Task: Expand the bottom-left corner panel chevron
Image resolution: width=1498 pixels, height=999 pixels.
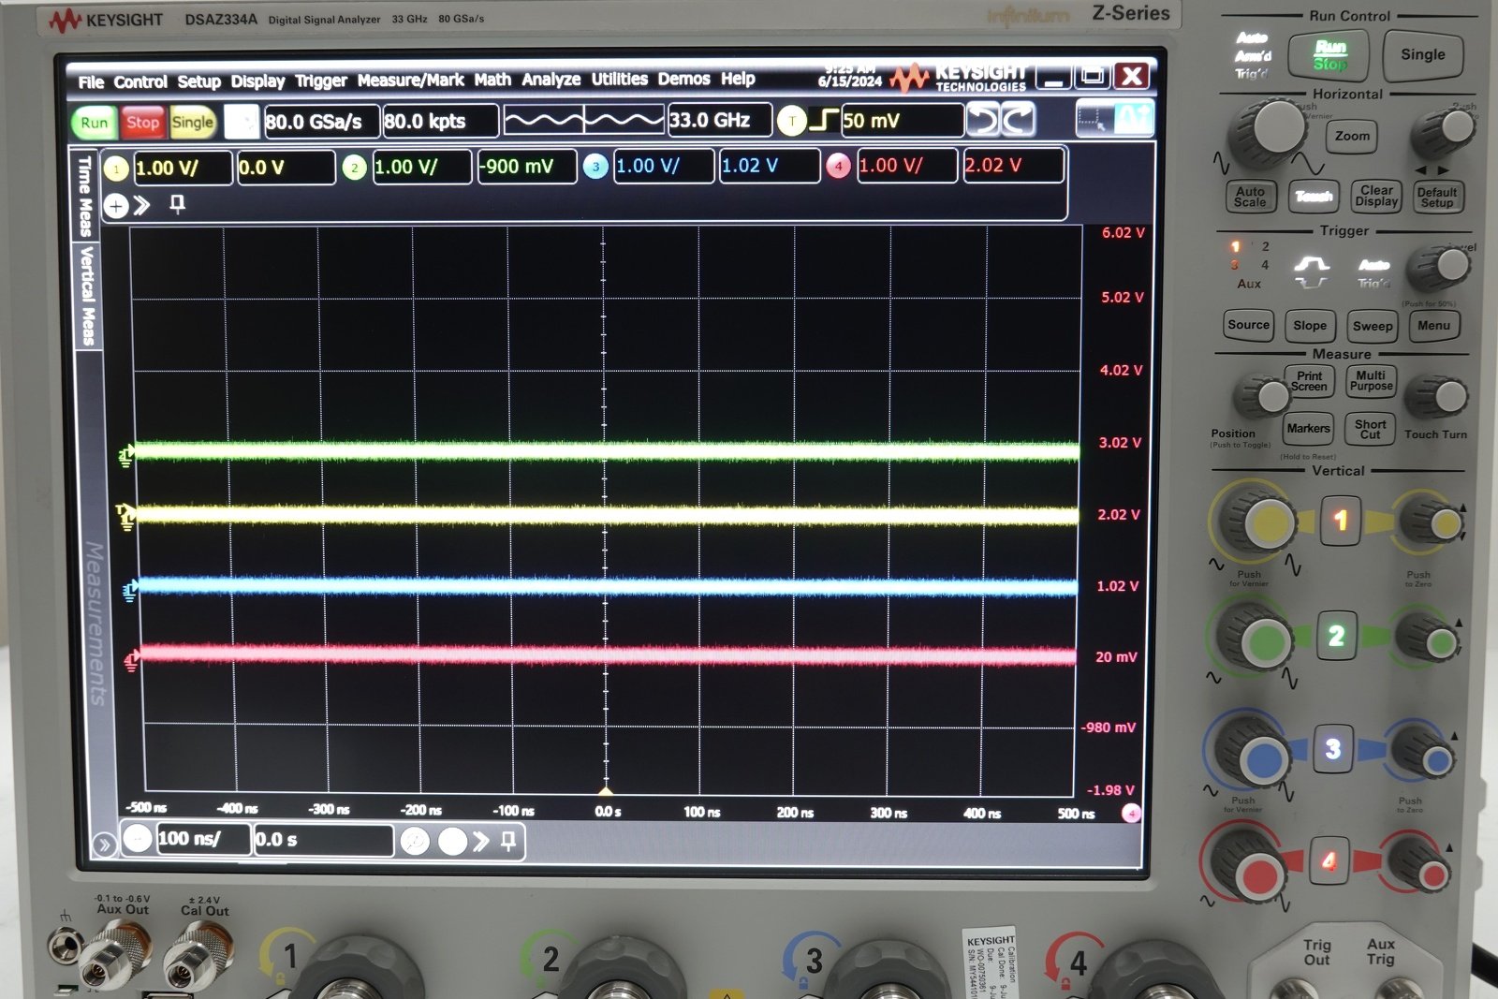Action: [x=104, y=845]
